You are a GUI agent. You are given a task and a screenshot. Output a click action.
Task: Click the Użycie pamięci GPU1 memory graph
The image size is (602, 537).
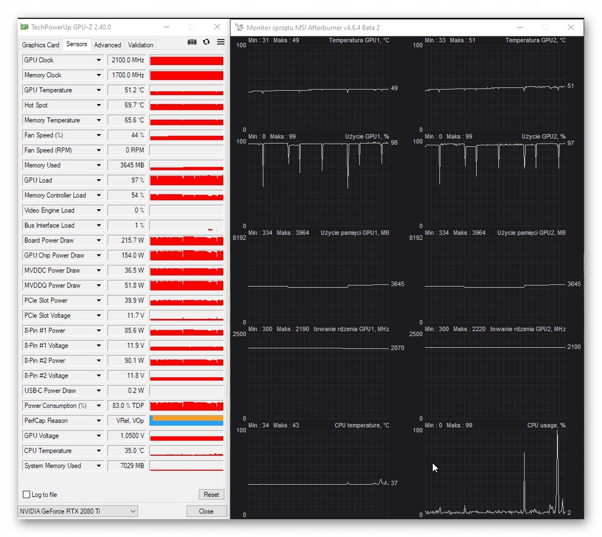318,280
